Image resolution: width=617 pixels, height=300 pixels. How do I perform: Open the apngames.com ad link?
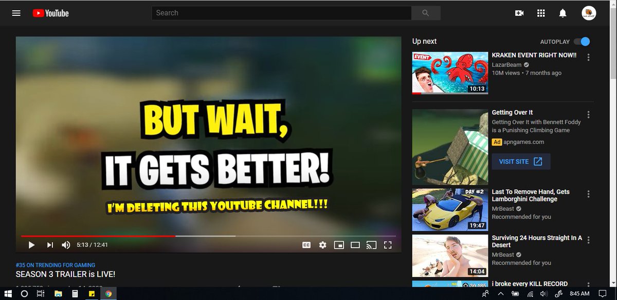524,142
